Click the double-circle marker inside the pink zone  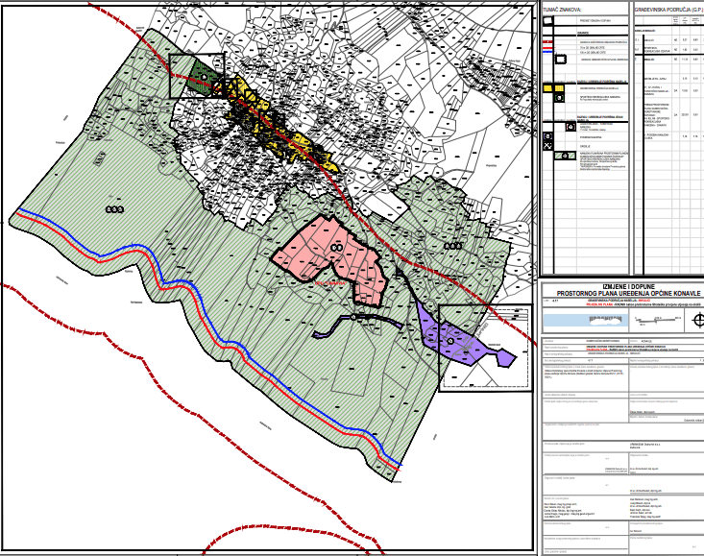tap(336, 247)
